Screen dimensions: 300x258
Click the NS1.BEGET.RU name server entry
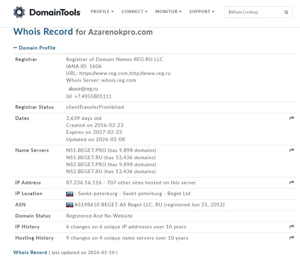click(111, 158)
